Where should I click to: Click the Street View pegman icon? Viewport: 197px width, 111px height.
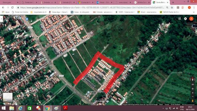tap(193, 101)
